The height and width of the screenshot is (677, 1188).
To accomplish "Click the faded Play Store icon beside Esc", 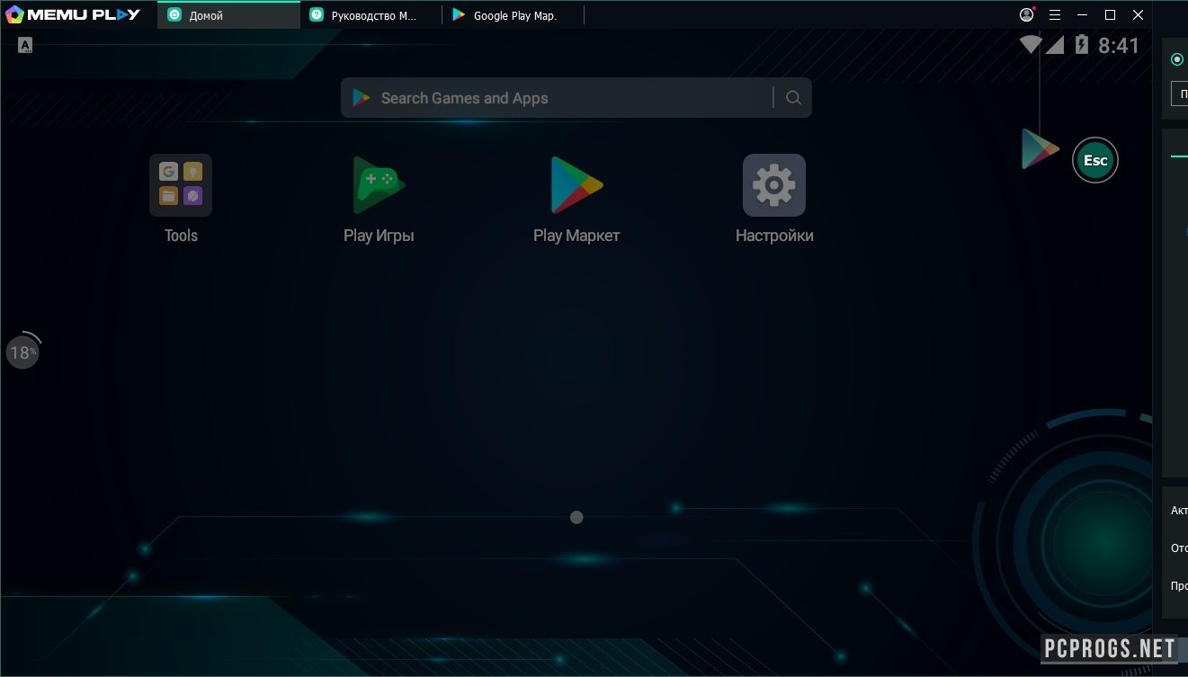I will 1041,149.
